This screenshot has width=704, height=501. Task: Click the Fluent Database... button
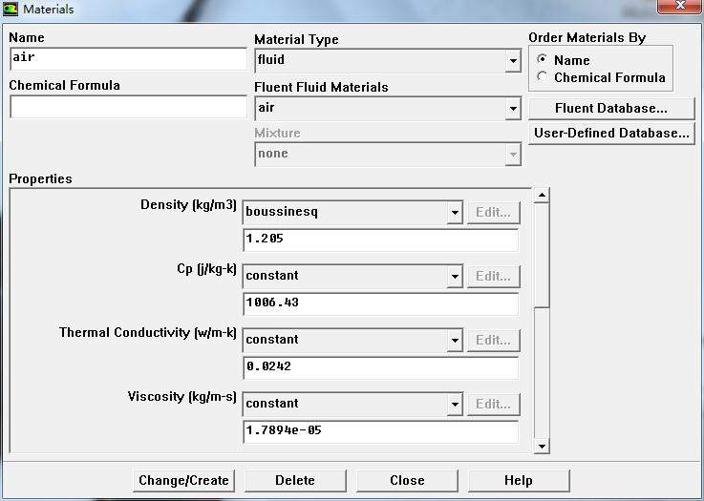[611, 109]
